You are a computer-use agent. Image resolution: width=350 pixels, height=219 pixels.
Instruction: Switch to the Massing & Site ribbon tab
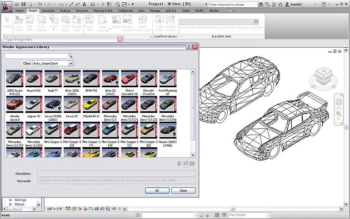tap(103, 11)
